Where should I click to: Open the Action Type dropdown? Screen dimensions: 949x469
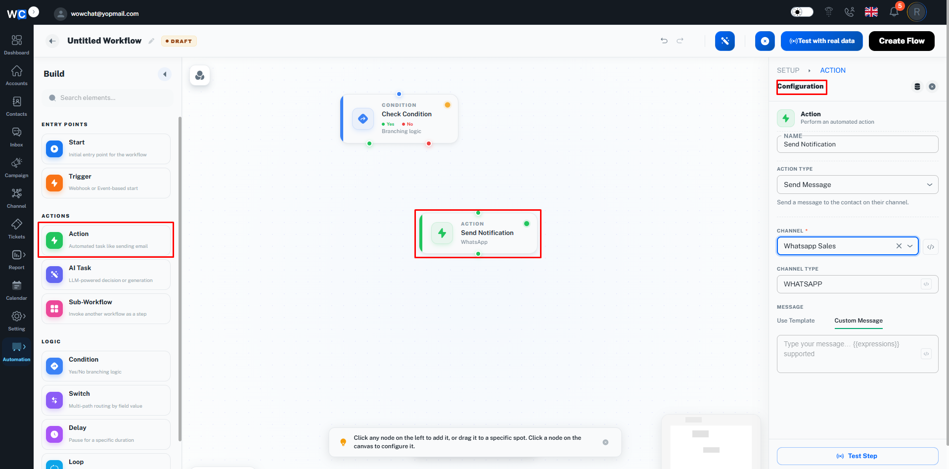point(858,185)
